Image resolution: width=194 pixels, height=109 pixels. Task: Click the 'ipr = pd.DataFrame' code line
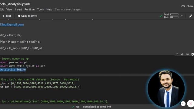(54, 102)
